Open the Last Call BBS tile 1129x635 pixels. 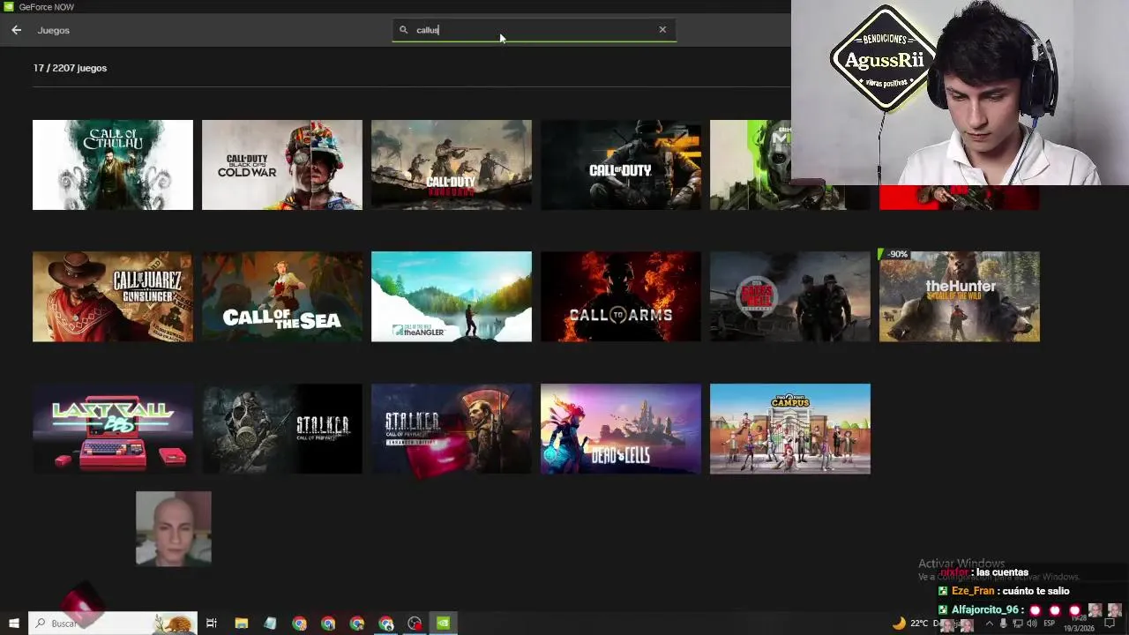coord(113,429)
